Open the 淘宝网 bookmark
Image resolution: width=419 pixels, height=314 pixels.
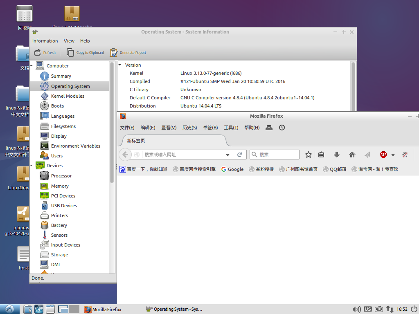tap(375, 169)
